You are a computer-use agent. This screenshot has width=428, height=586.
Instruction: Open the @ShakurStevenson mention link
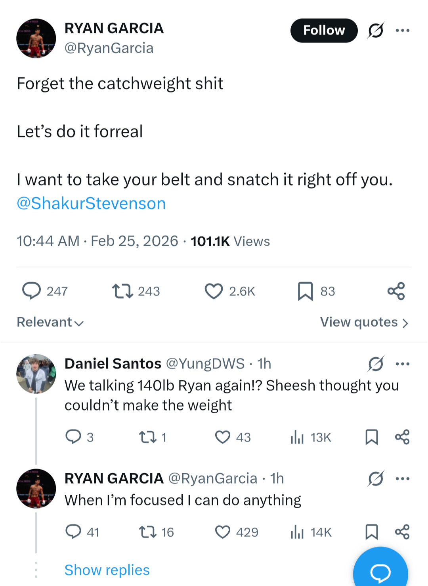coord(91,203)
